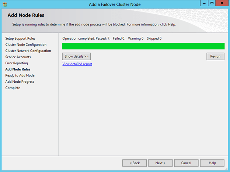Jump to Ready to Add Node step
230x172 pixels.
click(20, 75)
